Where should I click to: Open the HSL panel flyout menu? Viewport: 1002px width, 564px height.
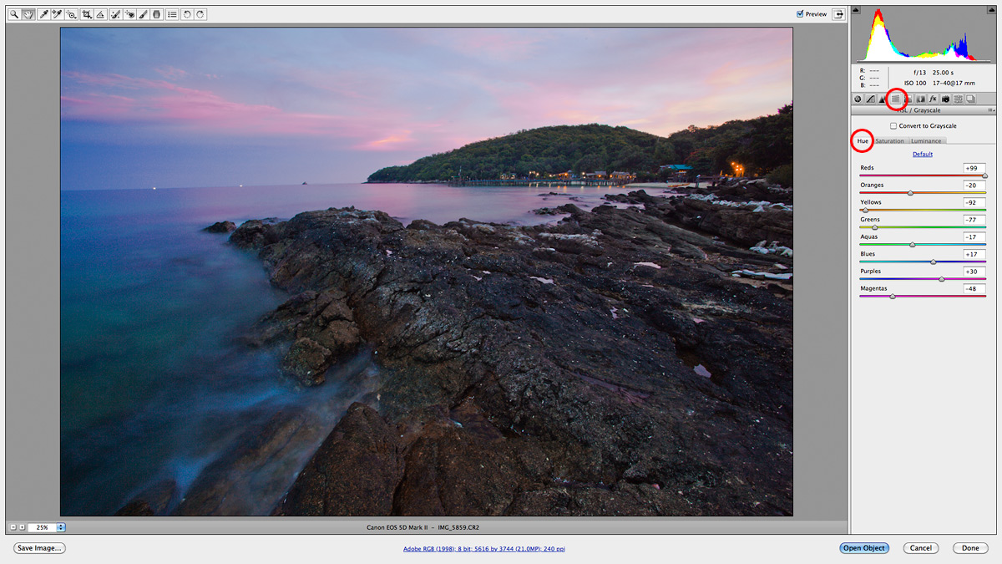(x=990, y=110)
